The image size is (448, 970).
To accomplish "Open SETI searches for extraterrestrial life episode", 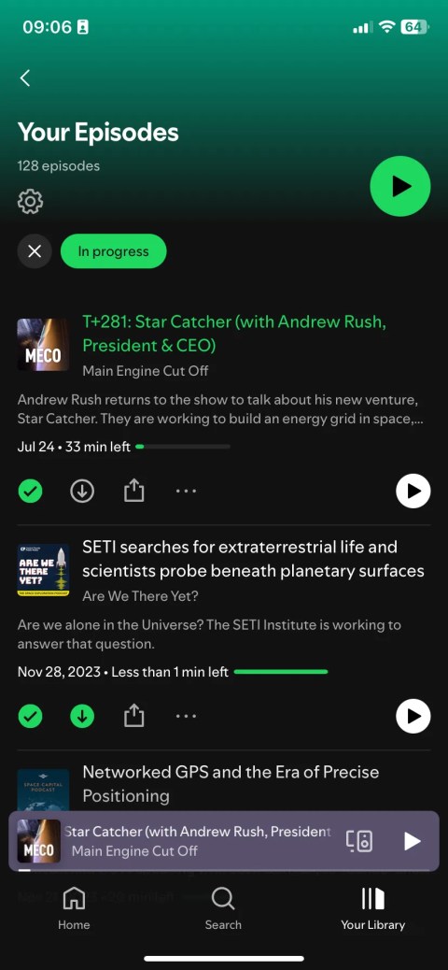I will [253, 559].
